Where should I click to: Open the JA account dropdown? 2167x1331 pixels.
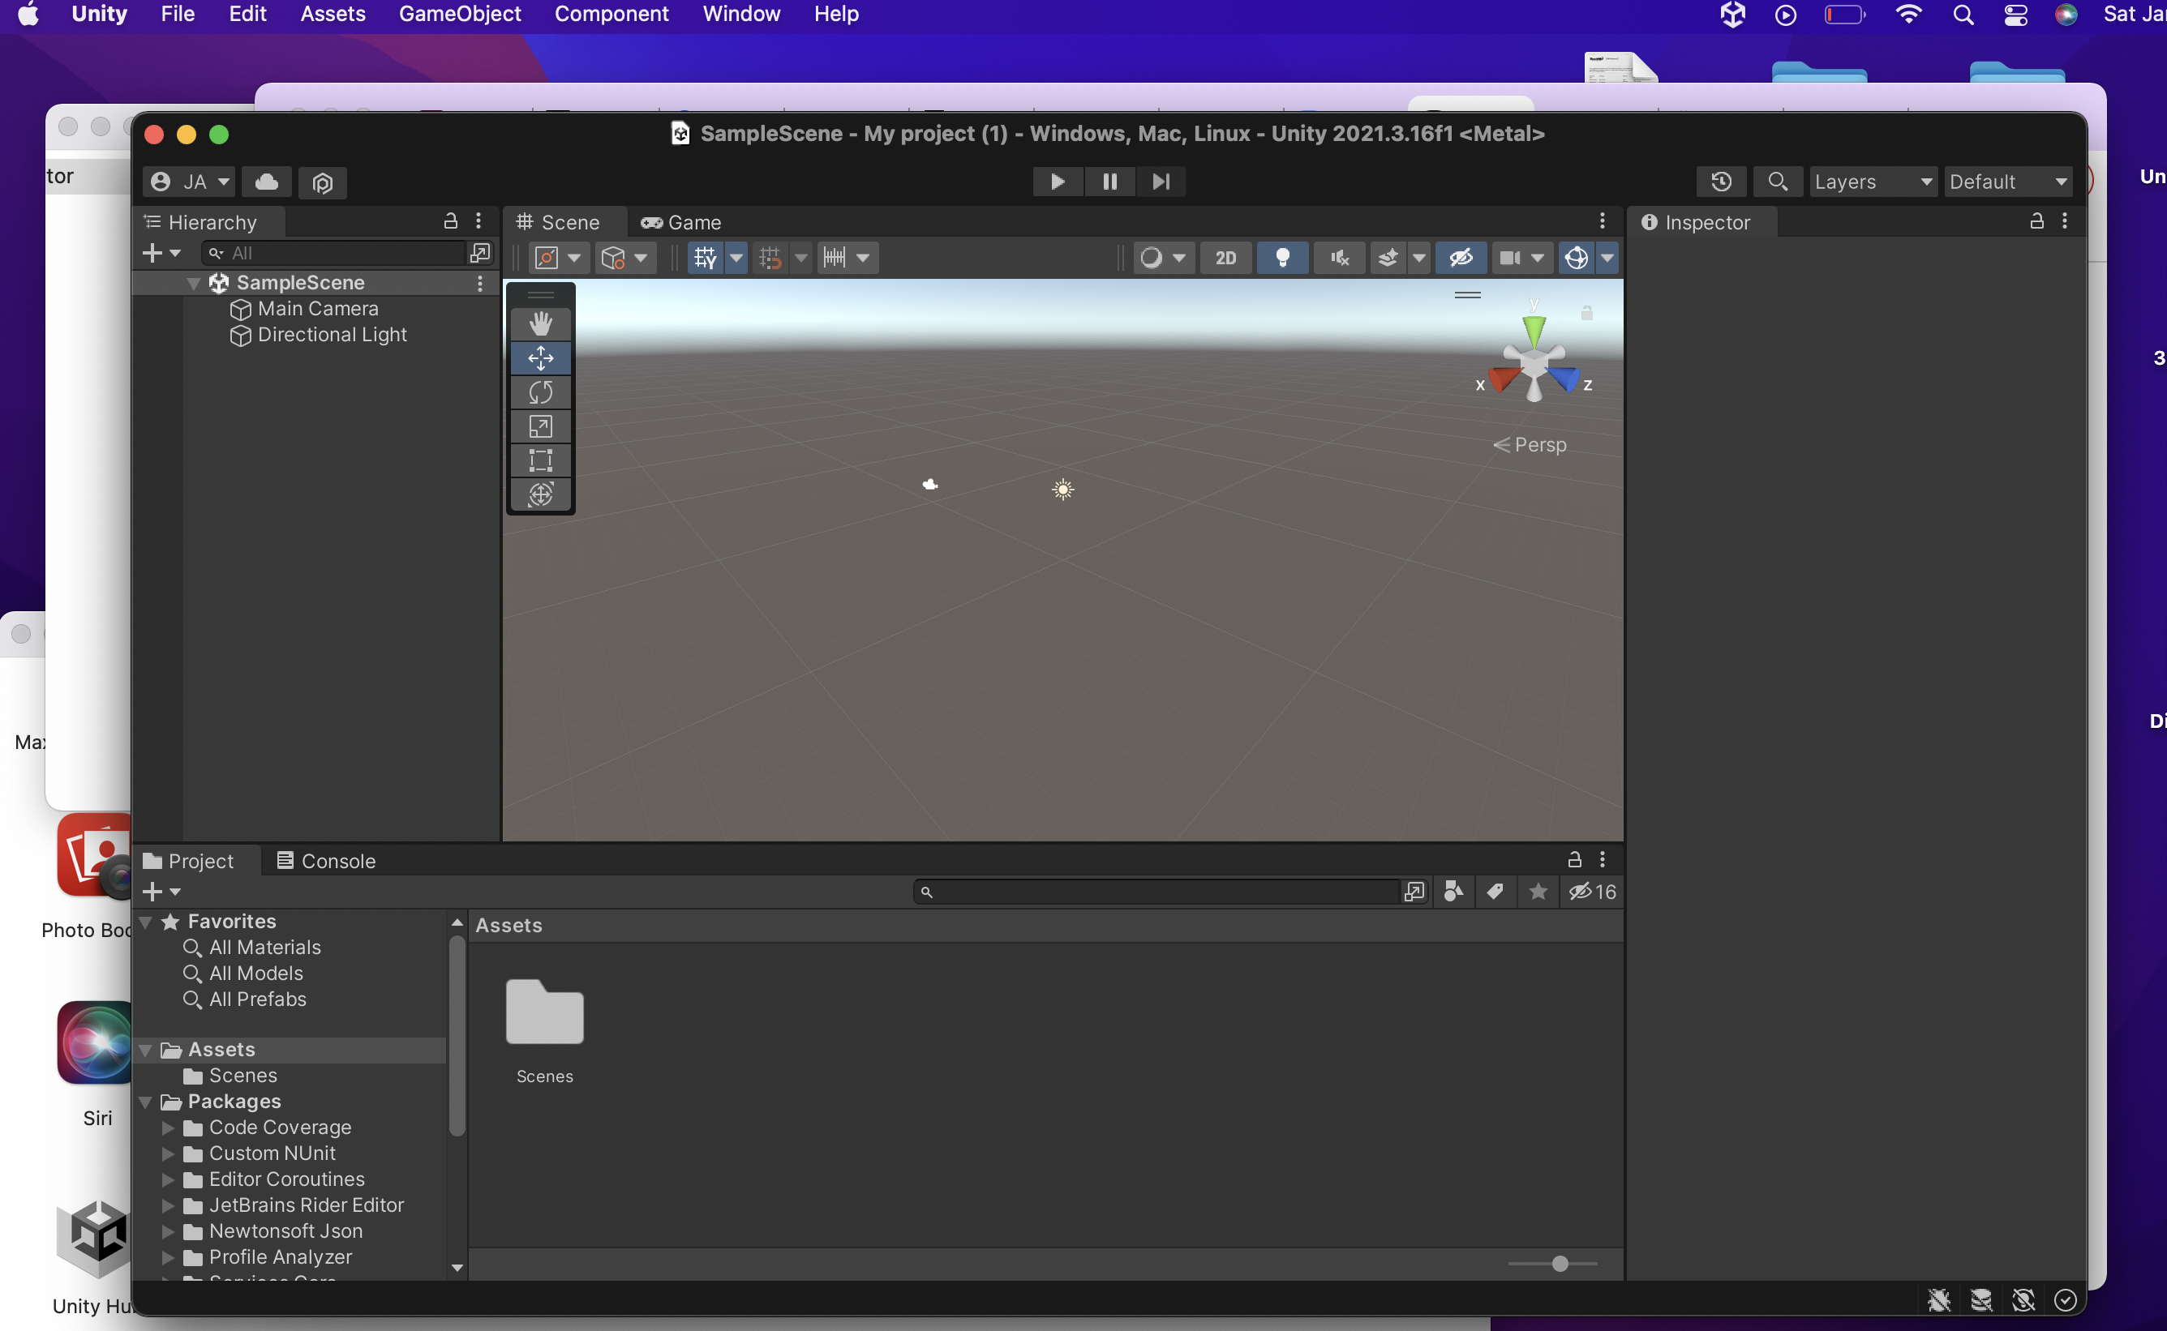(x=189, y=182)
